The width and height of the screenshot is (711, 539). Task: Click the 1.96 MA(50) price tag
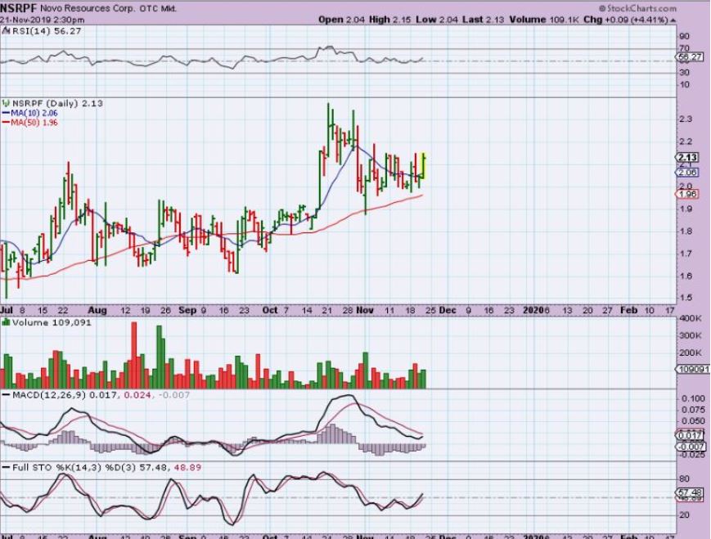tap(689, 195)
